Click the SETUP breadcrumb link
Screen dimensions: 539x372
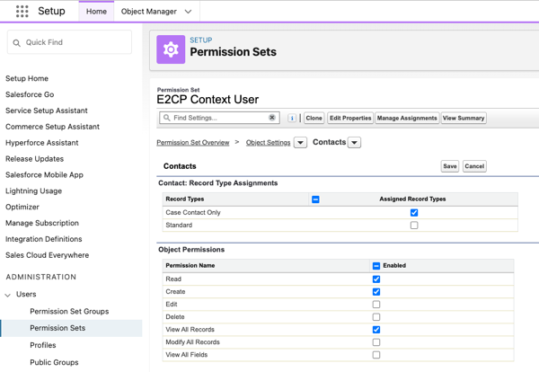tap(201, 40)
